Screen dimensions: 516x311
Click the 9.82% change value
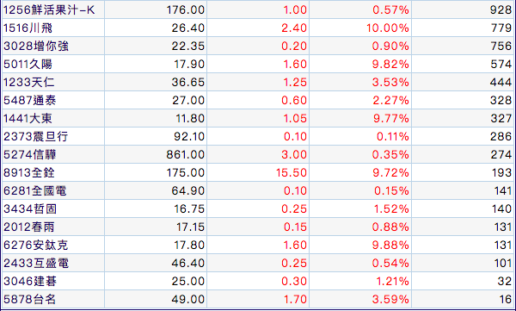[390, 64]
